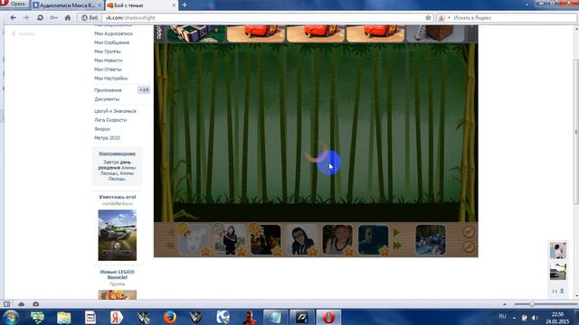Open Мои Аудиозаписи in VK menu
Image resolution: width=579 pixels, height=325 pixels.
click(x=113, y=33)
